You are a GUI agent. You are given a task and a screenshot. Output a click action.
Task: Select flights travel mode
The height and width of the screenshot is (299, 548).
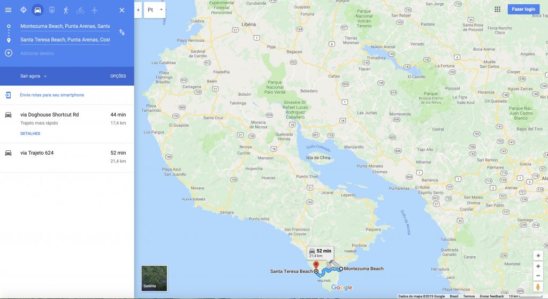[94, 10]
